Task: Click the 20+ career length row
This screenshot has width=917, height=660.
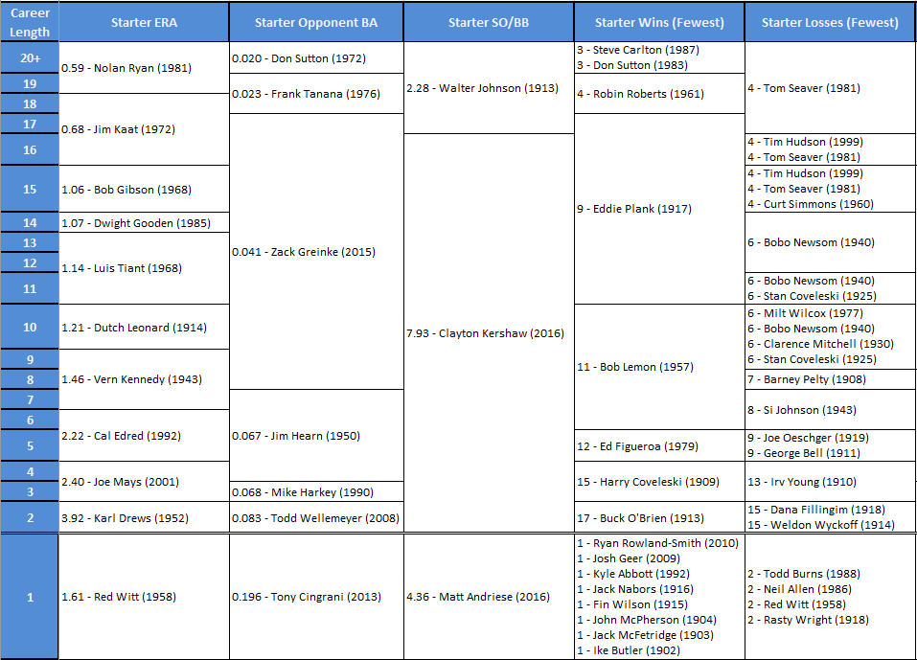Action: click(30, 57)
